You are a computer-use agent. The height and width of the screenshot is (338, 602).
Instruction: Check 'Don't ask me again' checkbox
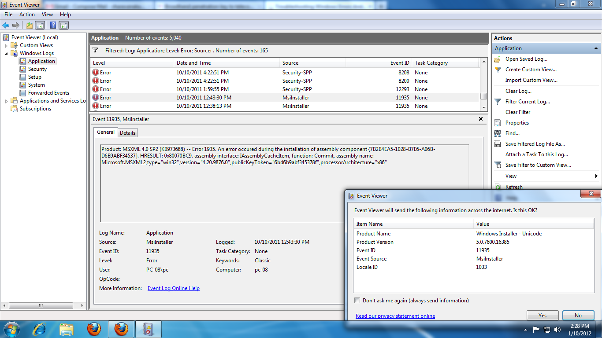357,301
